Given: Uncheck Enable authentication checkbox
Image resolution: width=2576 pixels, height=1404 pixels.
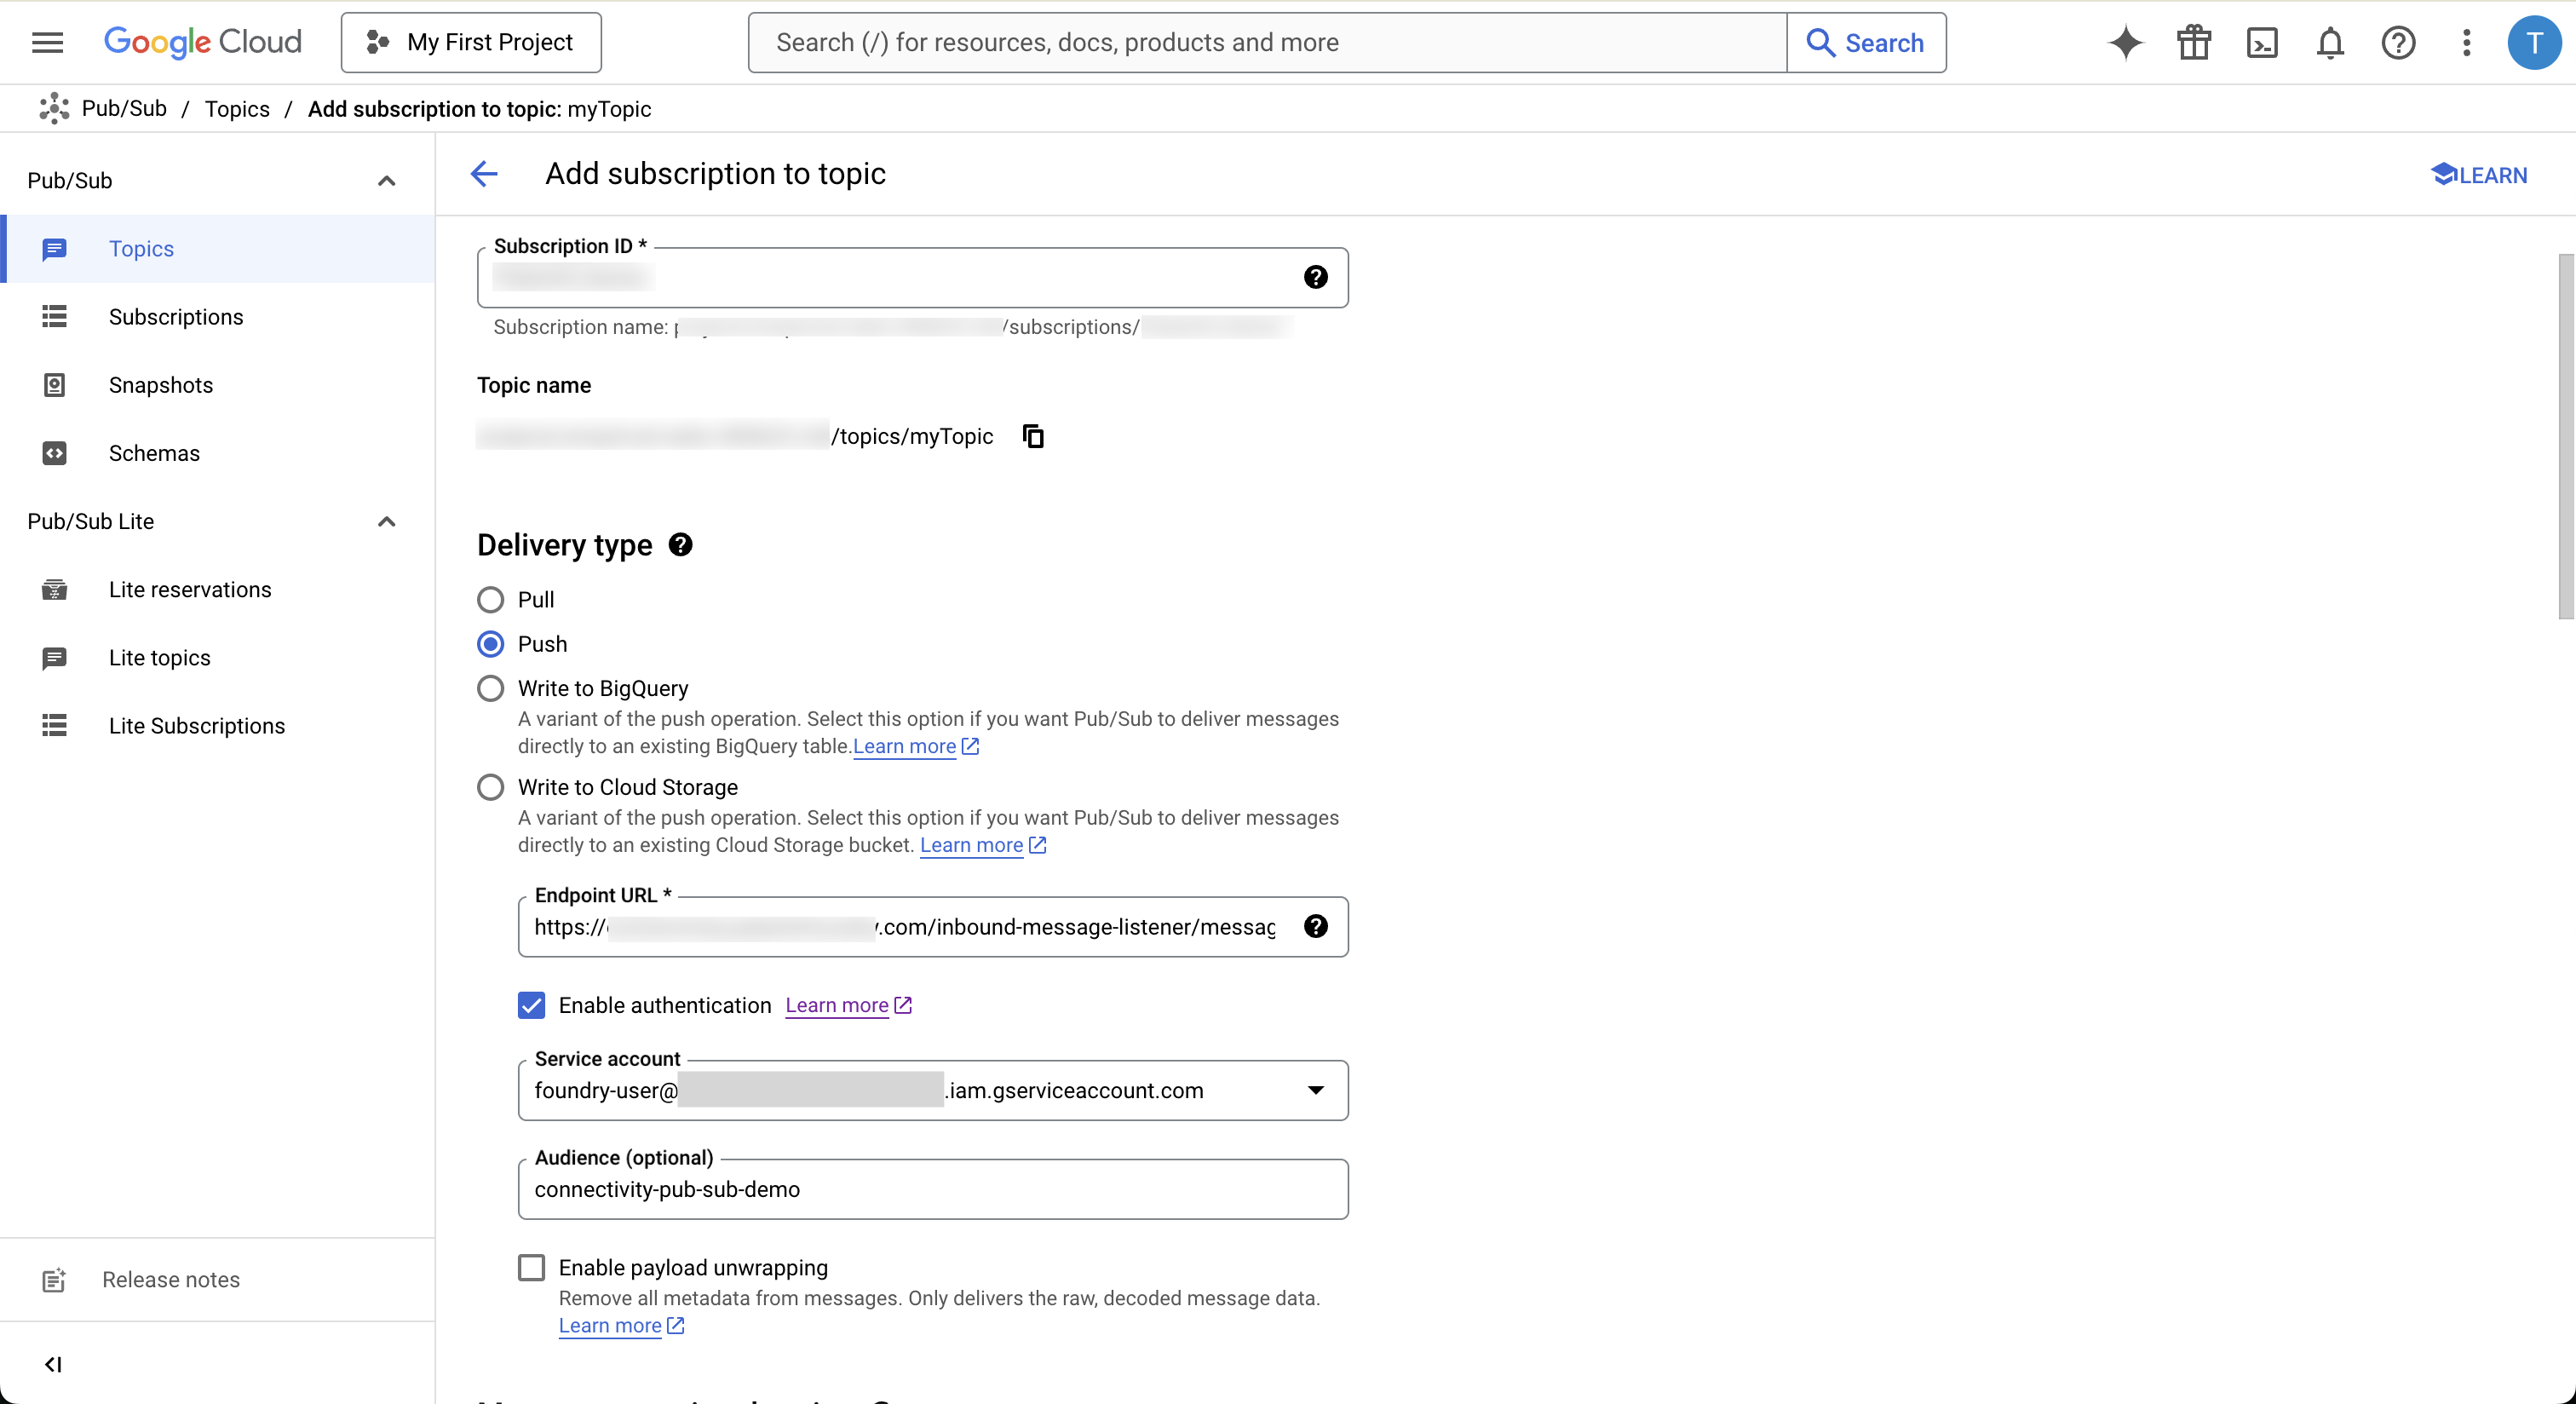Looking at the screenshot, I should click(x=532, y=1005).
